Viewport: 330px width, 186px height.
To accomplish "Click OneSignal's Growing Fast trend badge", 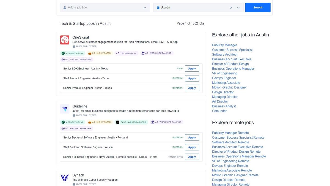I will coord(126,53).
